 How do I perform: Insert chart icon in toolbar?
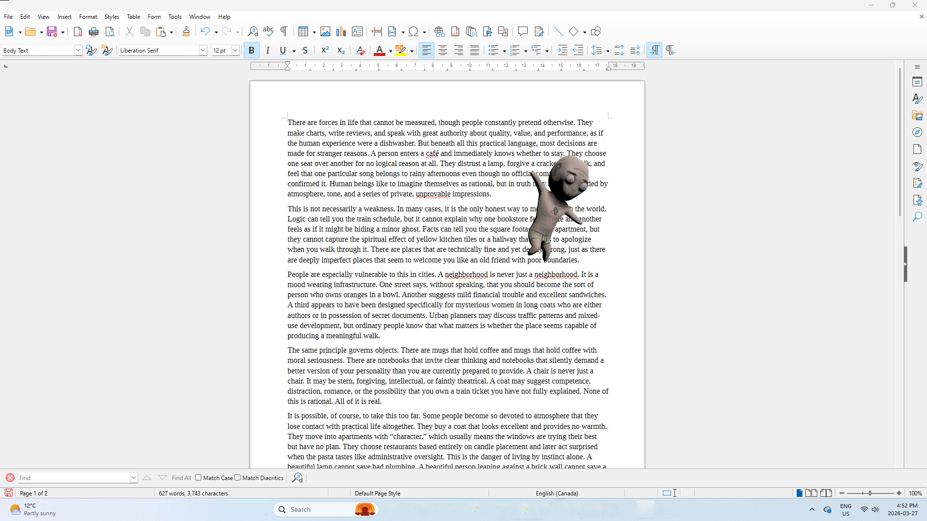click(x=341, y=32)
